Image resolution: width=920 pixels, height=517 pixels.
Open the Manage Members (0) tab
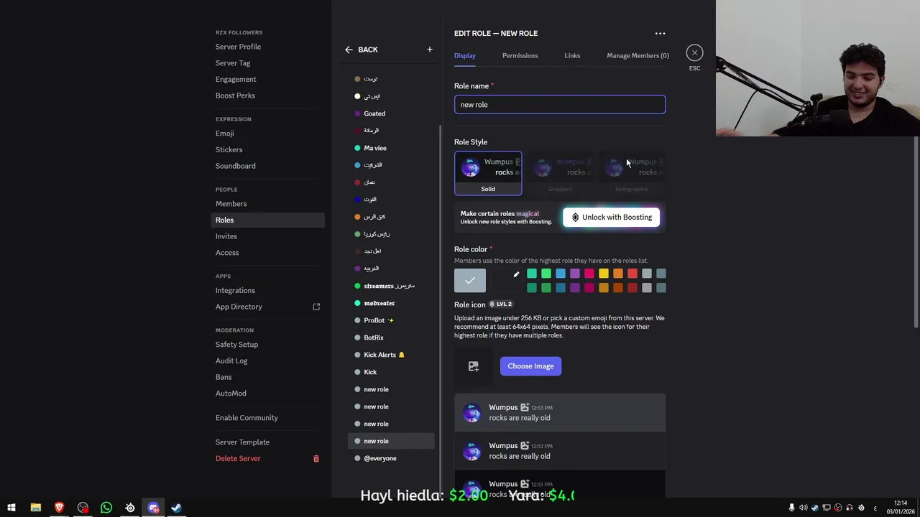[638, 55]
